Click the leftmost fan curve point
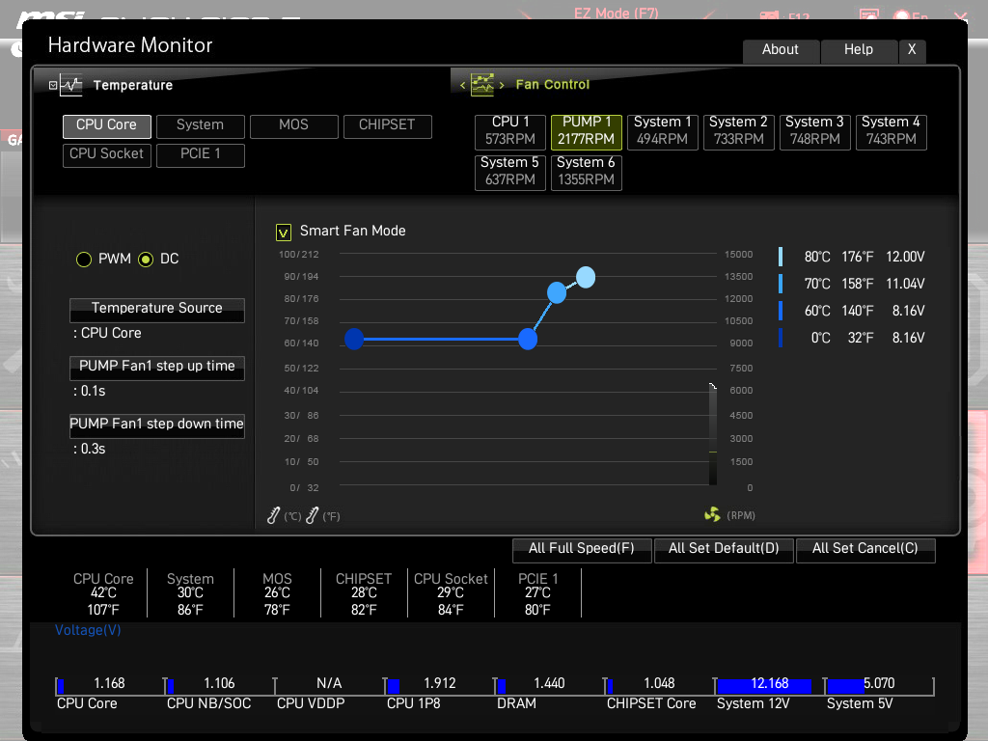 pyautogui.click(x=354, y=339)
